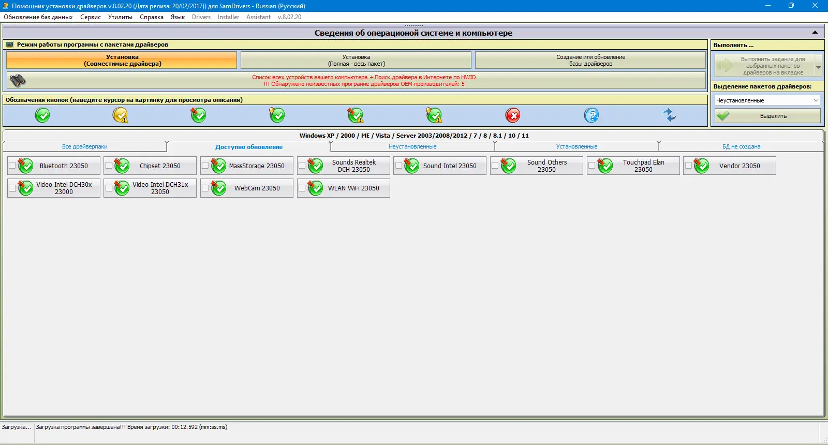Image resolution: width=828 pixels, height=445 pixels.
Task: Check the Vendor 23050 checkbox
Action: 688,166
